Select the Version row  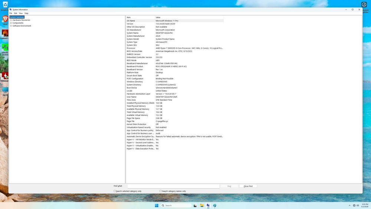pos(175,24)
